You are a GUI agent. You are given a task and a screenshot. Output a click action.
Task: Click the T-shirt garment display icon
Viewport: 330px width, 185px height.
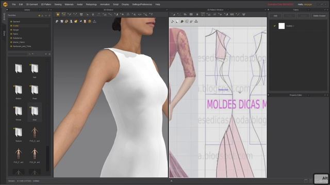(62, 22)
